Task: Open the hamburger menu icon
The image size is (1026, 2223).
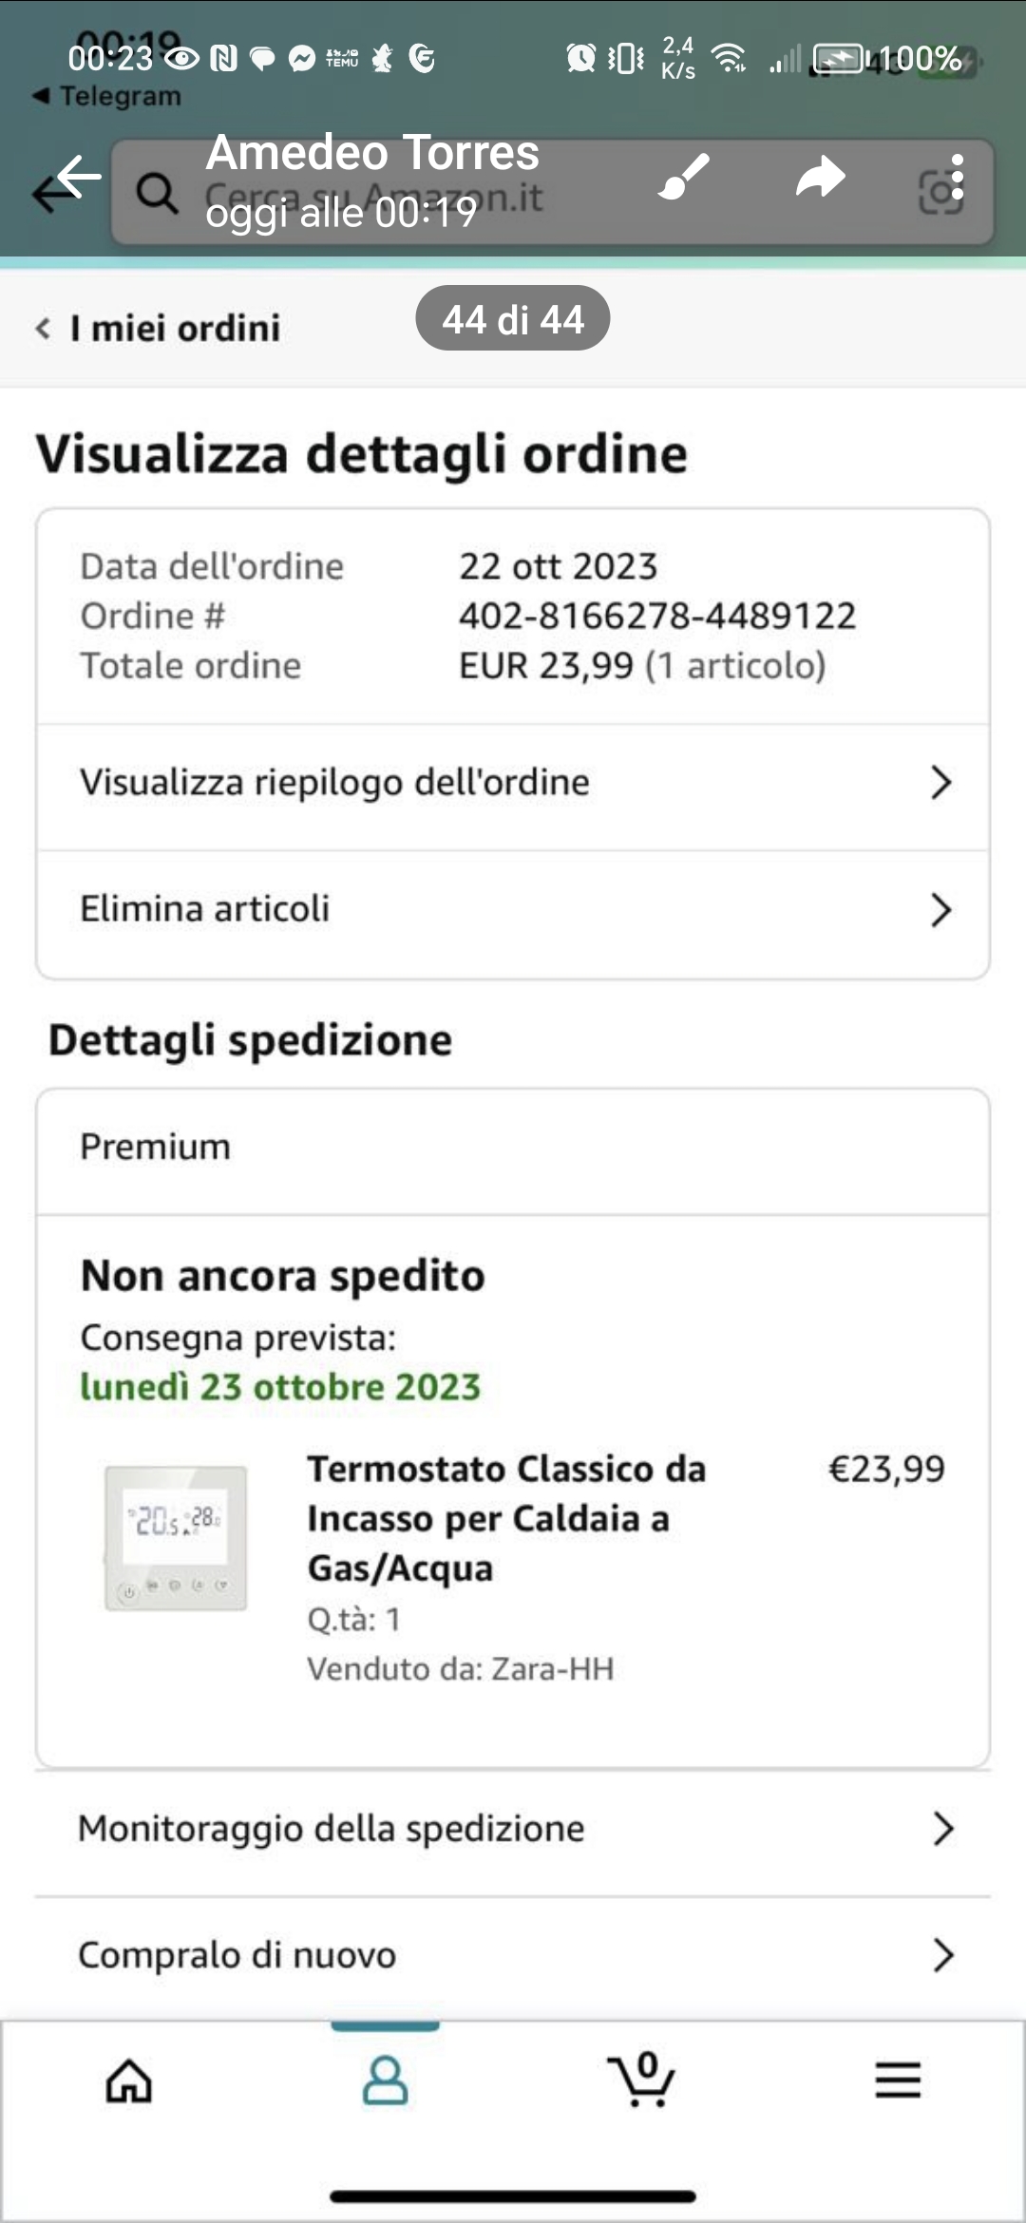Action: (x=898, y=2080)
